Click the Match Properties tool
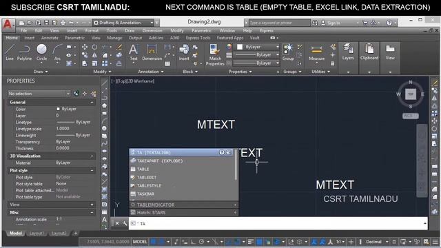The image size is (441, 248). click(215, 55)
